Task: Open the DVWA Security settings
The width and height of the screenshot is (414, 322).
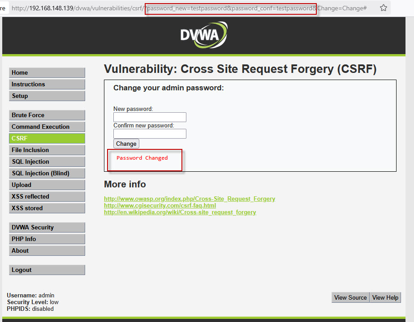Action: 47,227
